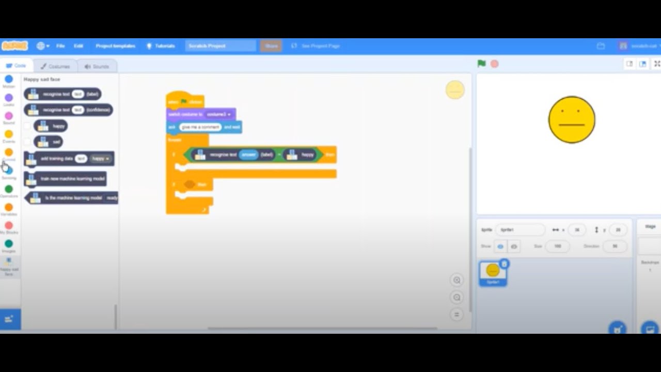This screenshot has height=372, width=661.
Task: Click recognise text (confidence) block
Action: [68, 110]
